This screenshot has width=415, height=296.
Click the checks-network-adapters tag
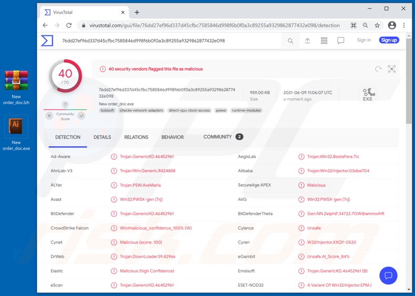click(x=141, y=110)
